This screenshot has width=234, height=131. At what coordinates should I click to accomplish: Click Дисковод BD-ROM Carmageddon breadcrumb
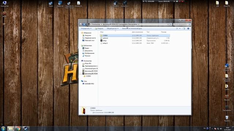tap(120, 24)
